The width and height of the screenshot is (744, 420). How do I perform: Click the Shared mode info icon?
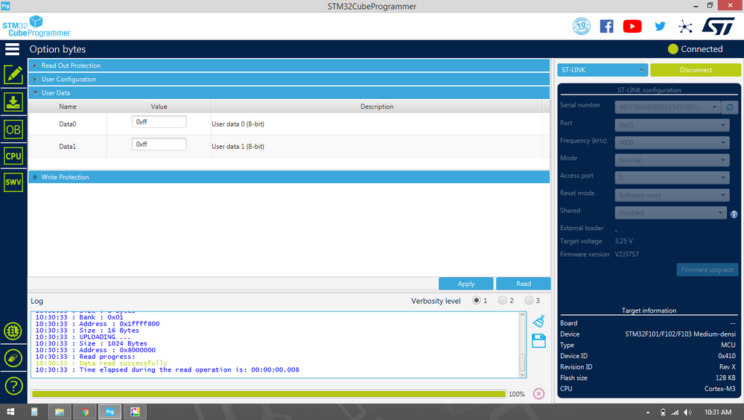click(x=734, y=214)
